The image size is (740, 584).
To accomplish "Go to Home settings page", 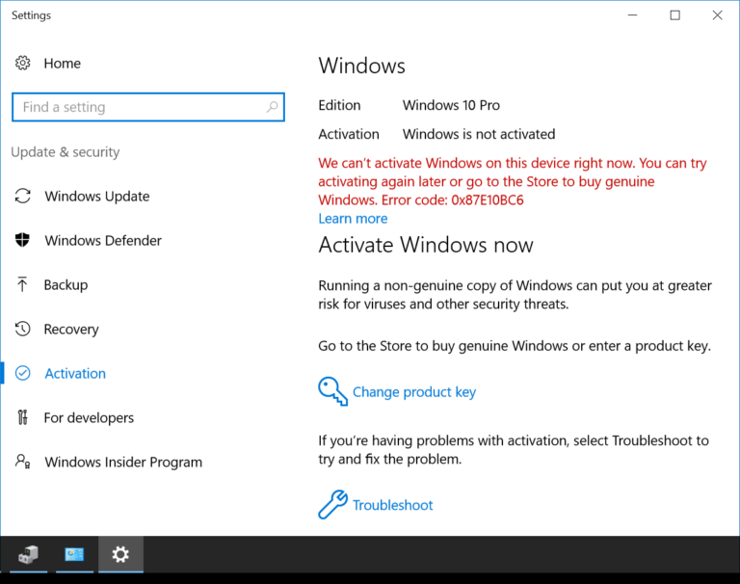I will click(x=62, y=64).
